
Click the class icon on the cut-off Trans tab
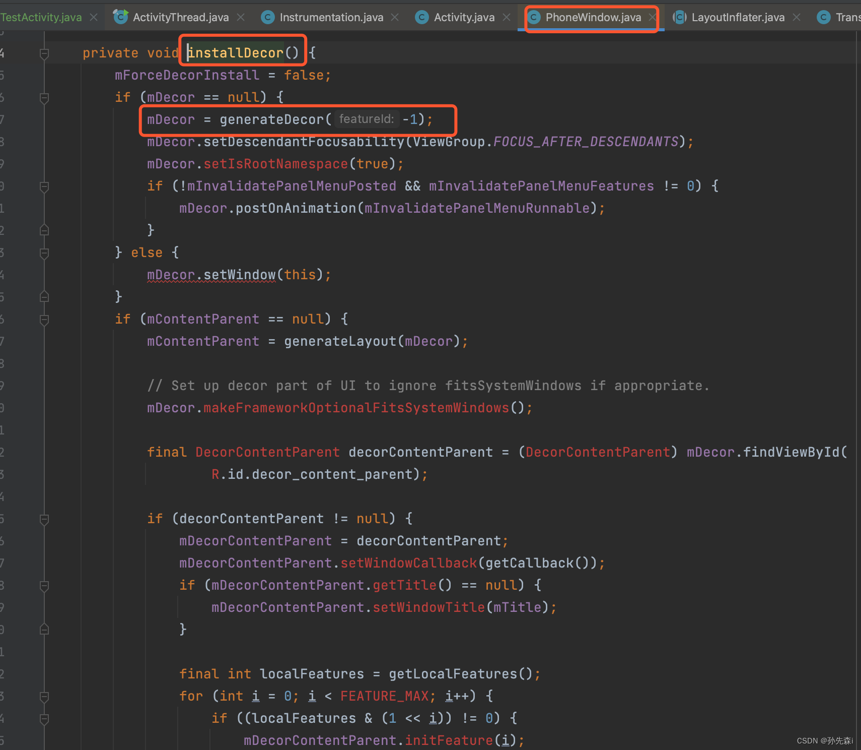tap(824, 18)
